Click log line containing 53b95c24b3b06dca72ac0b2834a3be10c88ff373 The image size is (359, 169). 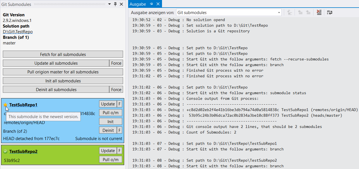237,115
